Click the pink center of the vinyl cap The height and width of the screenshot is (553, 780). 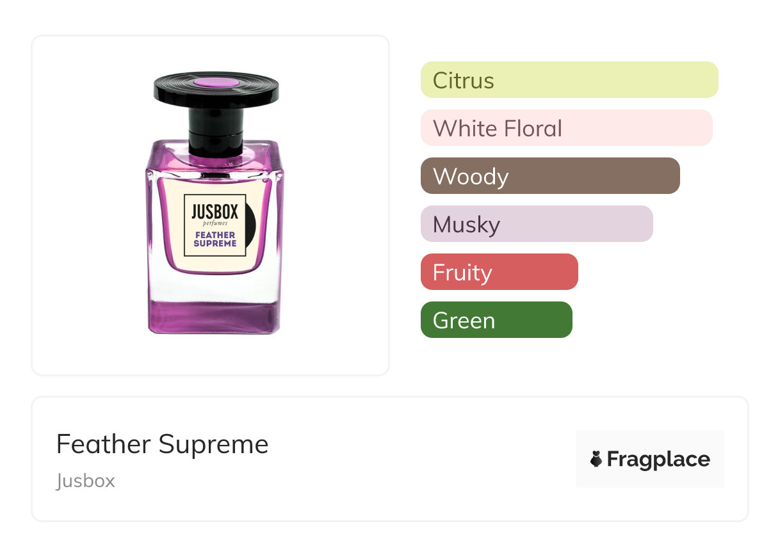216,83
